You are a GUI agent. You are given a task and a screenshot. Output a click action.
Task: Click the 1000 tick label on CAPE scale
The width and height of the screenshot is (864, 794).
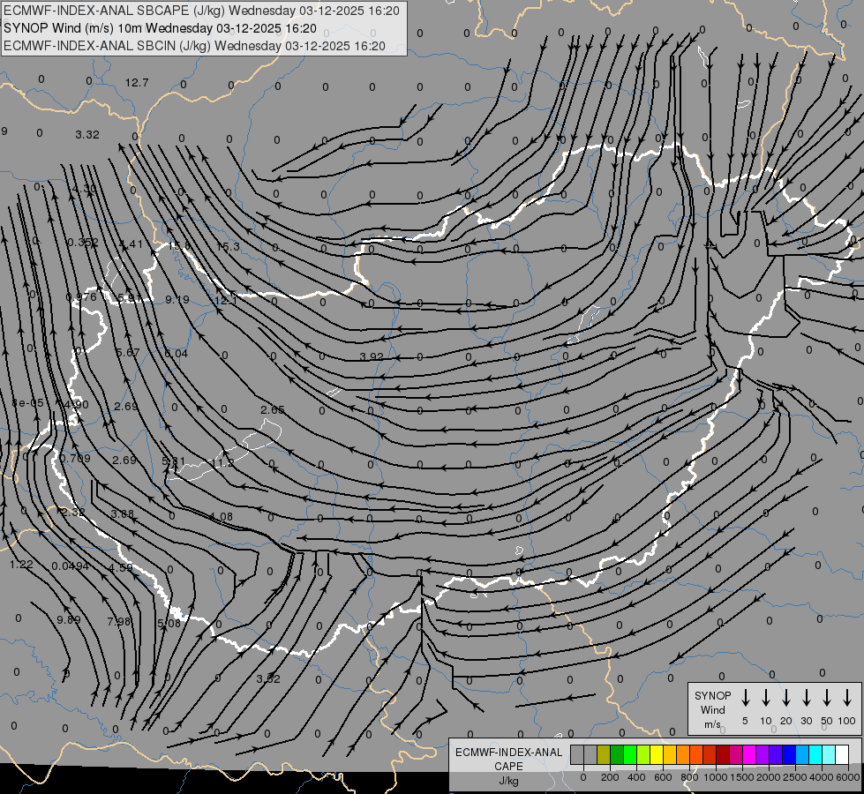click(715, 777)
